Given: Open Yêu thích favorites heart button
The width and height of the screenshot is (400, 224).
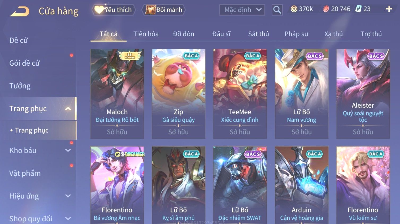Looking at the screenshot, I should point(114,10).
